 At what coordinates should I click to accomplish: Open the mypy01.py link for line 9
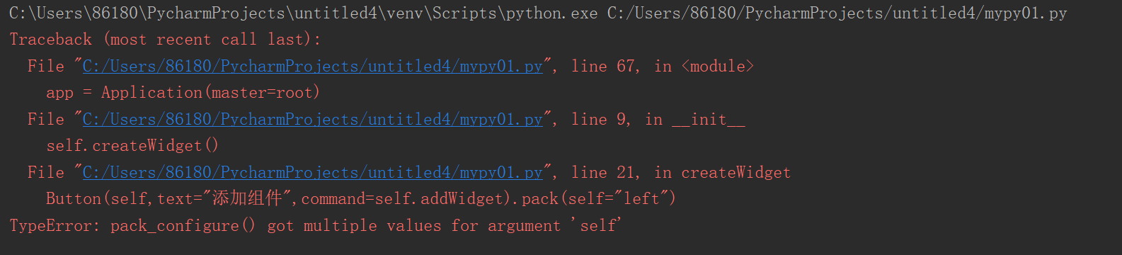(x=312, y=120)
